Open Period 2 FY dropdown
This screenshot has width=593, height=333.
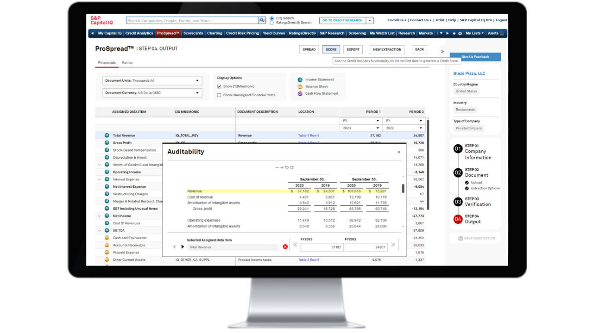click(x=404, y=121)
